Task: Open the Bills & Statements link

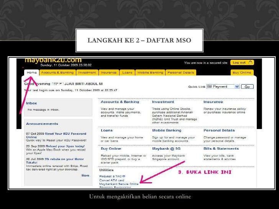Action: [221, 149]
